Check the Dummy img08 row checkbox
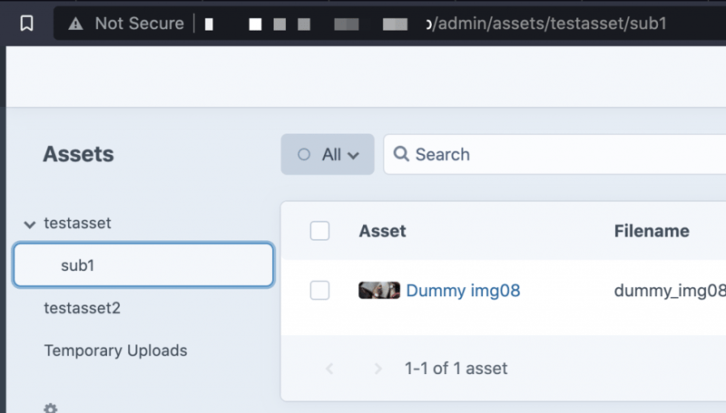The width and height of the screenshot is (726, 413). pos(319,291)
